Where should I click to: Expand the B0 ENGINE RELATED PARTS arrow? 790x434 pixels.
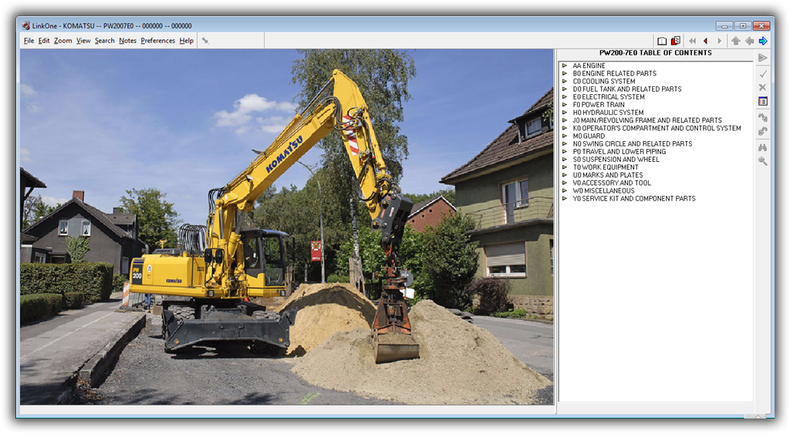coord(565,73)
